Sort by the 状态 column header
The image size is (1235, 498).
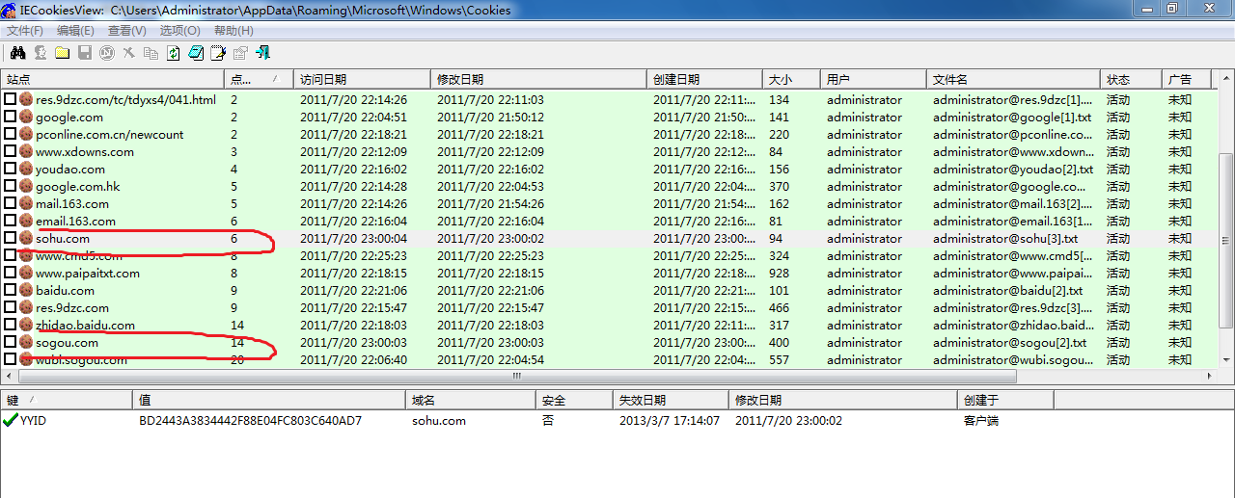coord(1131,80)
